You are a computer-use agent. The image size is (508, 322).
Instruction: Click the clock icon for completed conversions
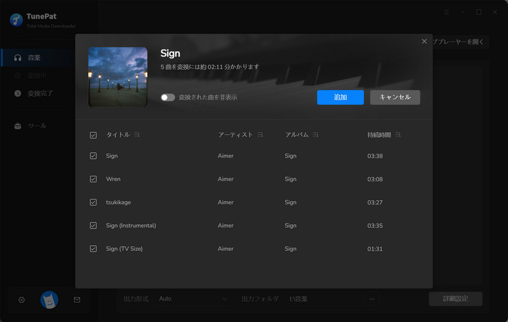point(18,93)
